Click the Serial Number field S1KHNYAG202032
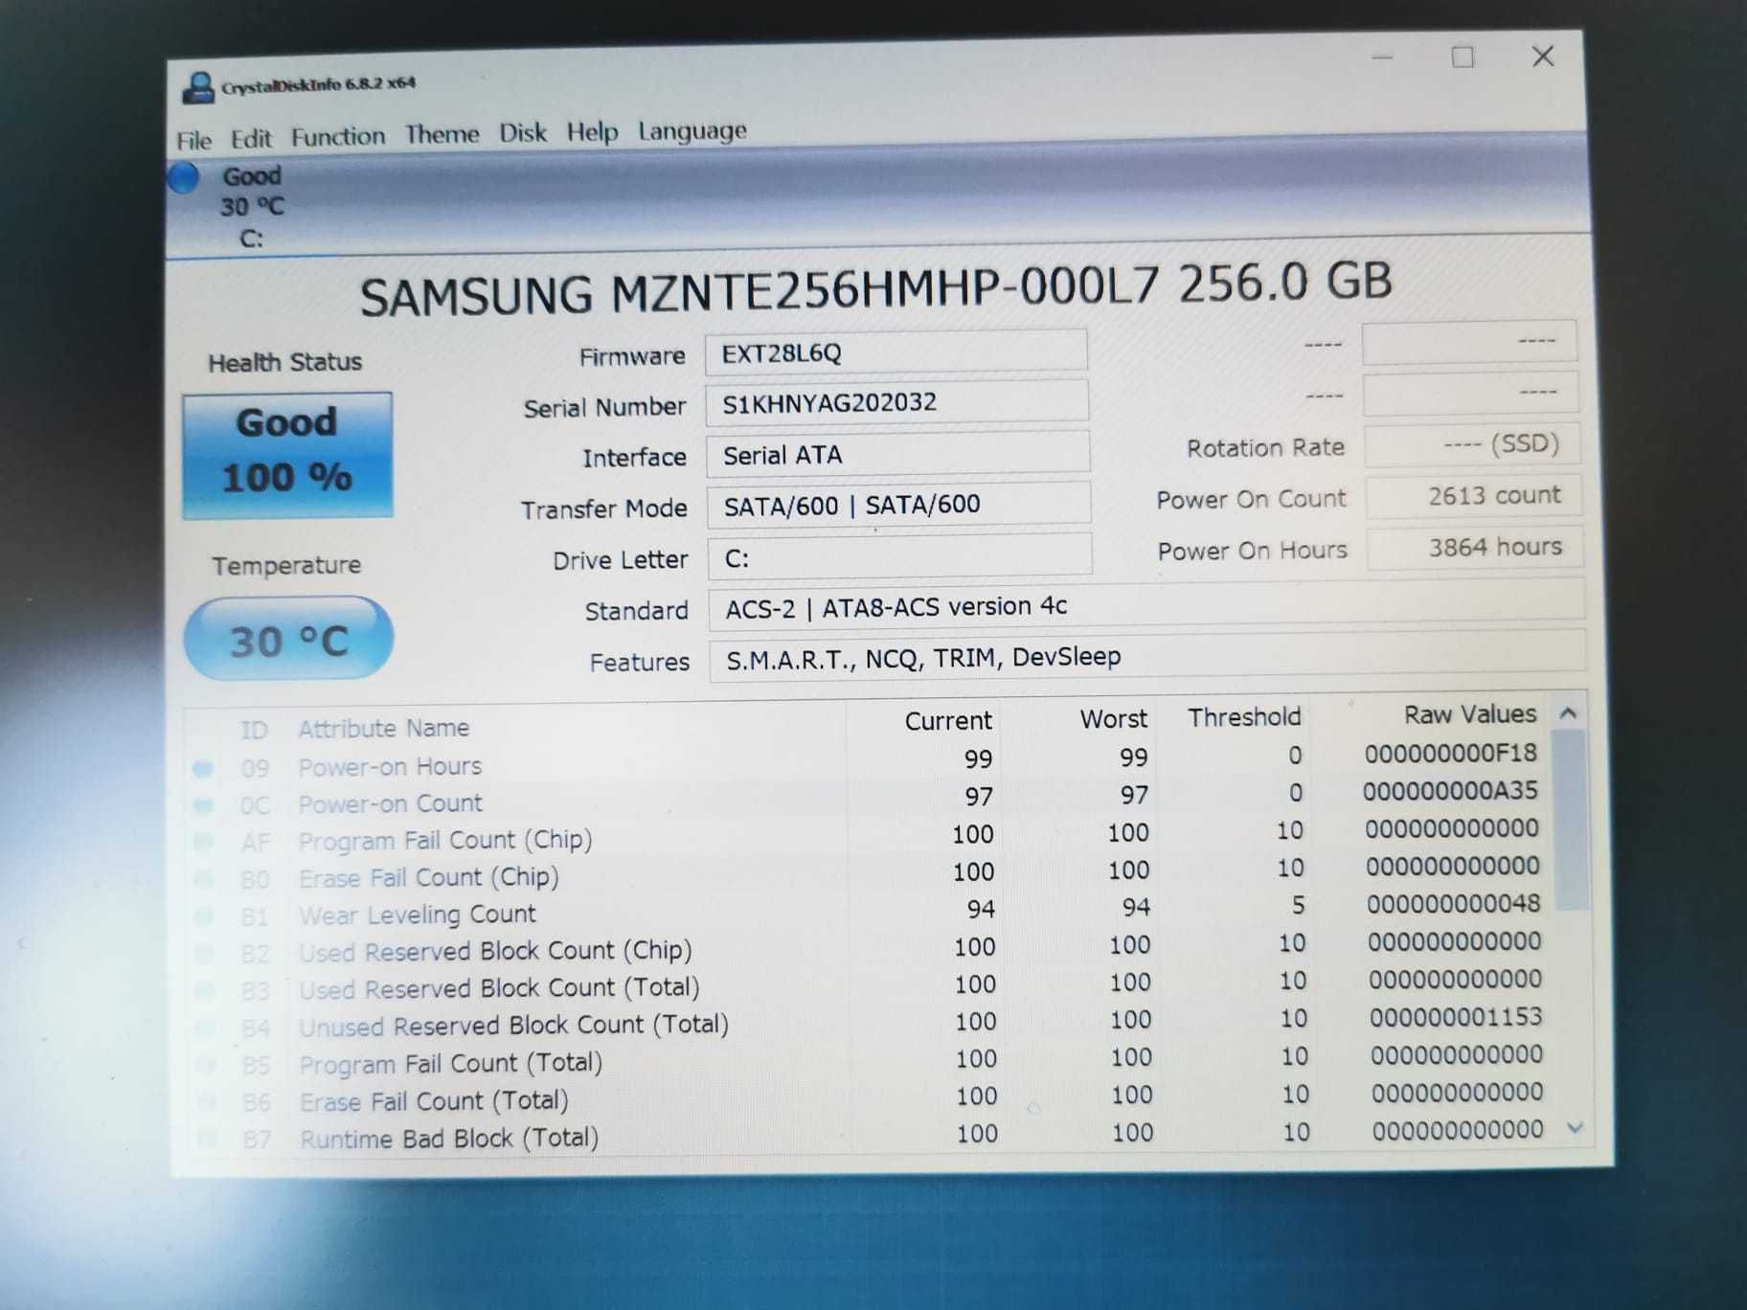The height and width of the screenshot is (1310, 1747). (896, 402)
